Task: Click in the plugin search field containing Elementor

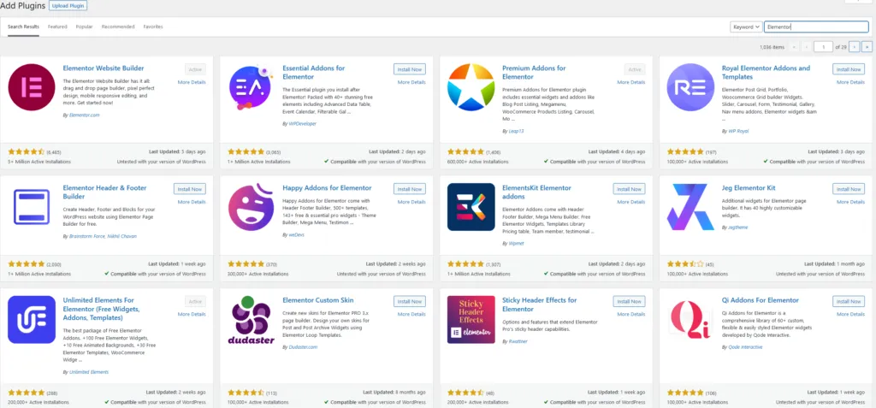Action: point(815,27)
